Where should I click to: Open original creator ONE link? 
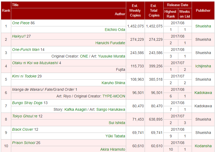pos(84,56)
